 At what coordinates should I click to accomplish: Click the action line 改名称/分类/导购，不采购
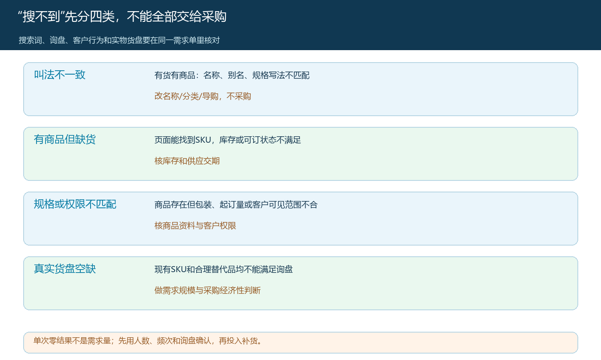click(x=203, y=96)
